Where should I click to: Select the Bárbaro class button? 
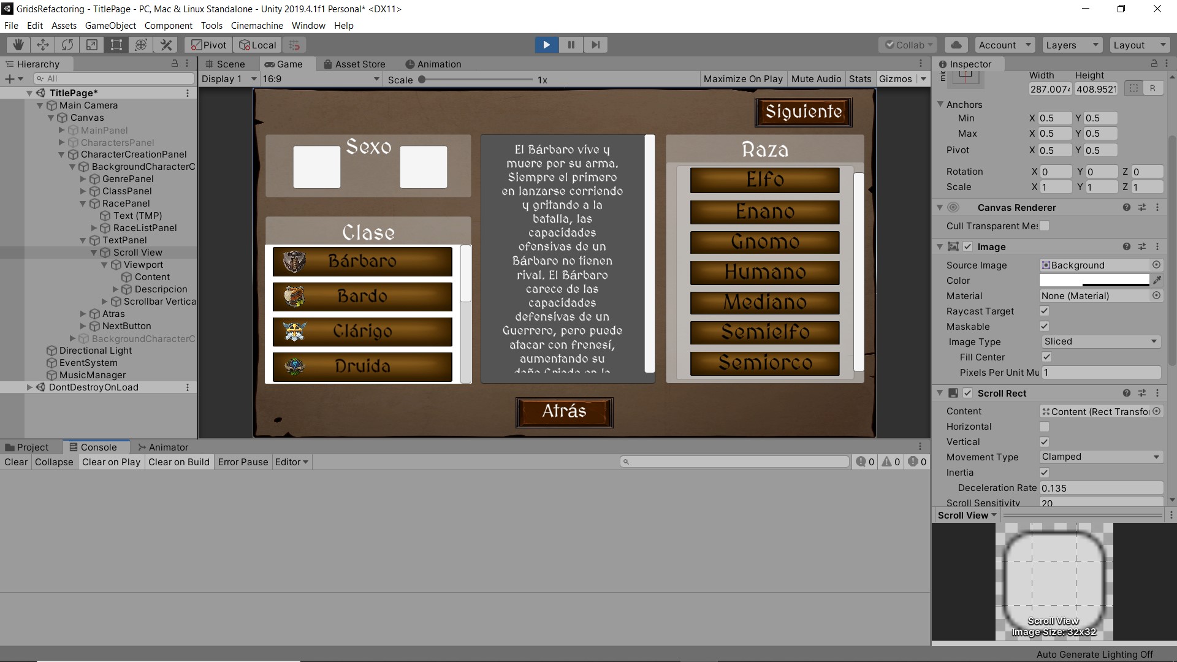[362, 261]
